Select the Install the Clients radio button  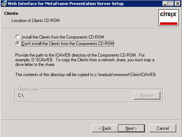pos(18,37)
